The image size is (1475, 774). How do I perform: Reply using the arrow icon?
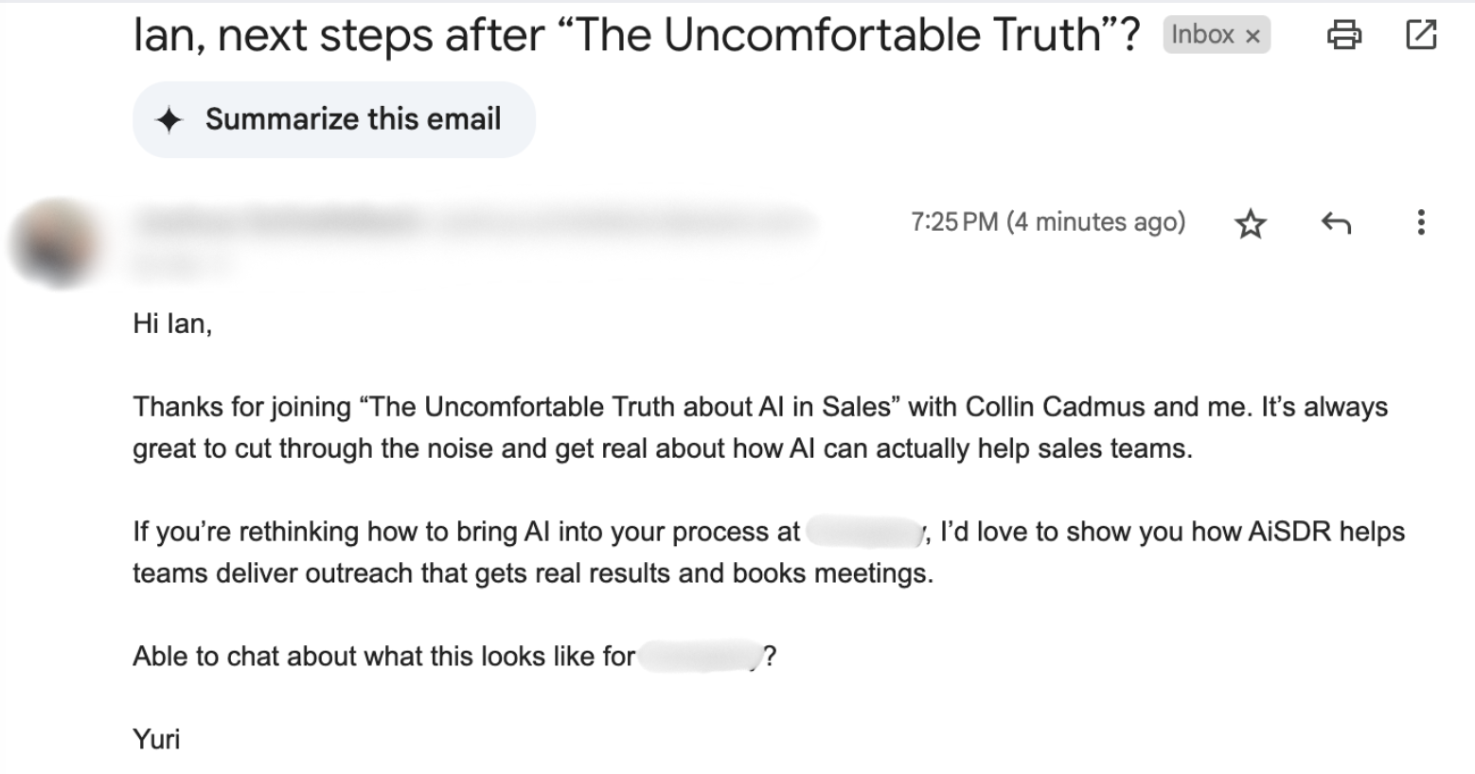1336,223
